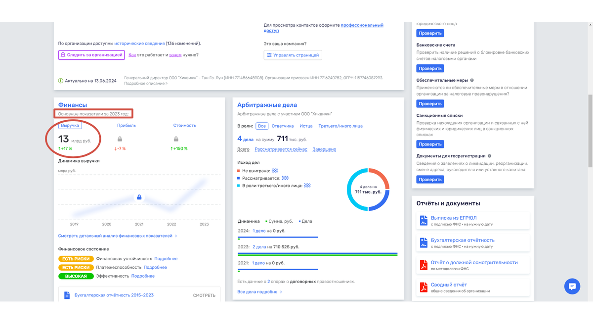Click the 2023 case dynamics bar
The width and height of the screenshot is (593, 334).
coord(318,254)
